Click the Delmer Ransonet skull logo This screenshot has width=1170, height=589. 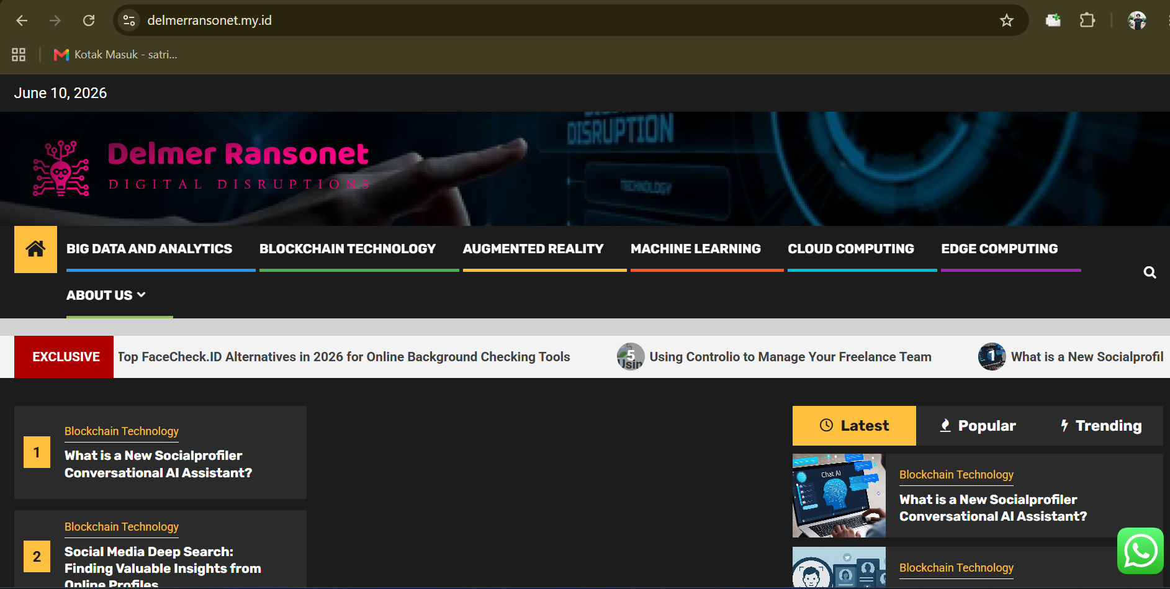click(61, 168)
